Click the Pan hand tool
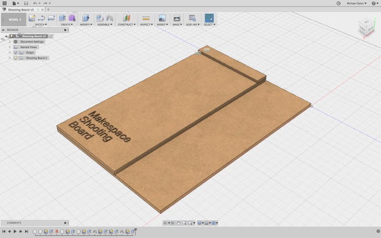381x238 pixels. point(178,223)
